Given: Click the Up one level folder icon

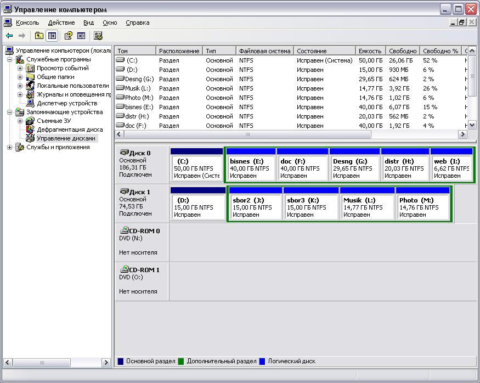Looking at the screenshot, I should [39, 36].
